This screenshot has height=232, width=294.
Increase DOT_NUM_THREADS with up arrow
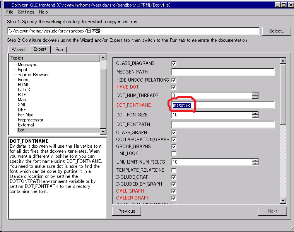[255, 94]
